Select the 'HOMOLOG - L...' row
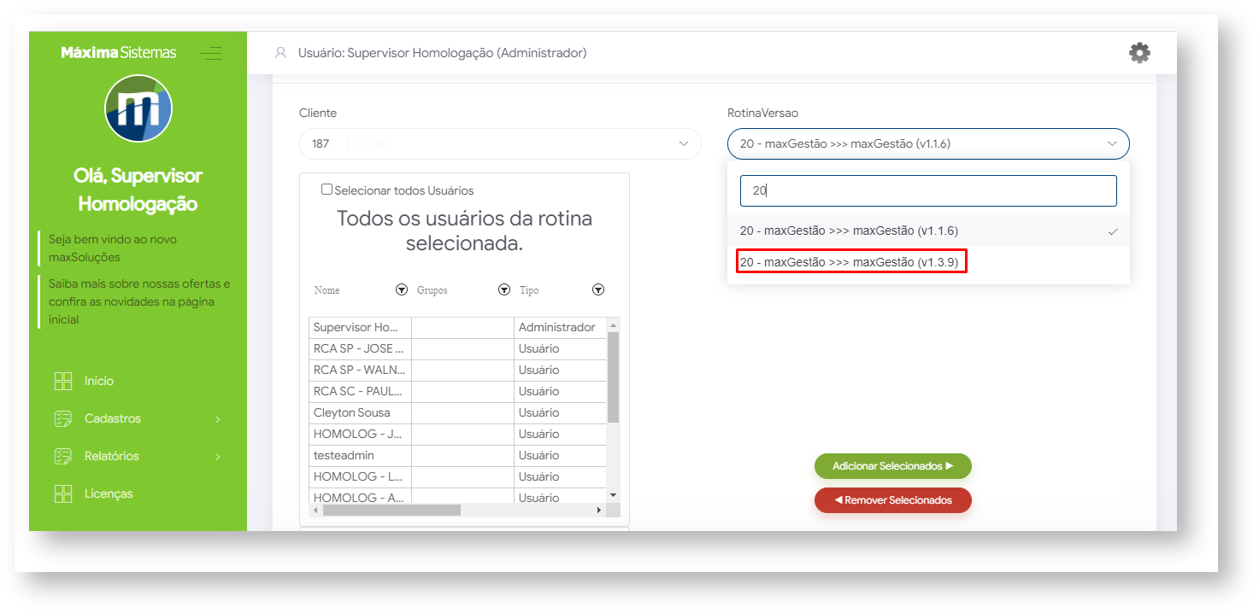This screenshot has width=1259, height=613. [459, 477]
